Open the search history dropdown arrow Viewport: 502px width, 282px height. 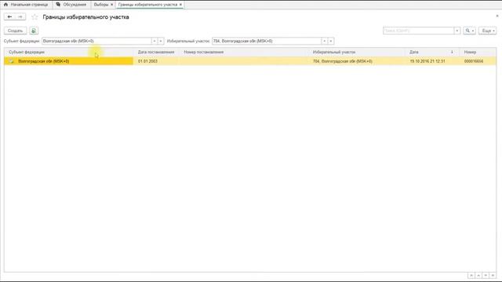pyautogui.click(x=457, y=31)
